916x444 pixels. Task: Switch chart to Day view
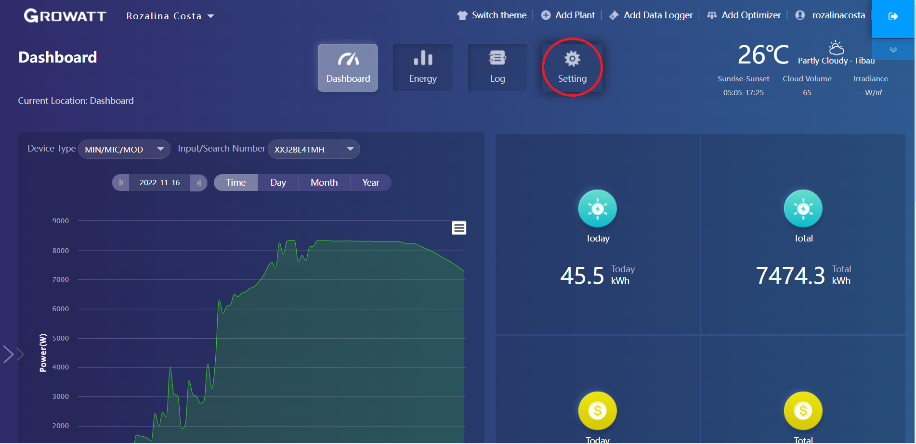tap(278, 183)
